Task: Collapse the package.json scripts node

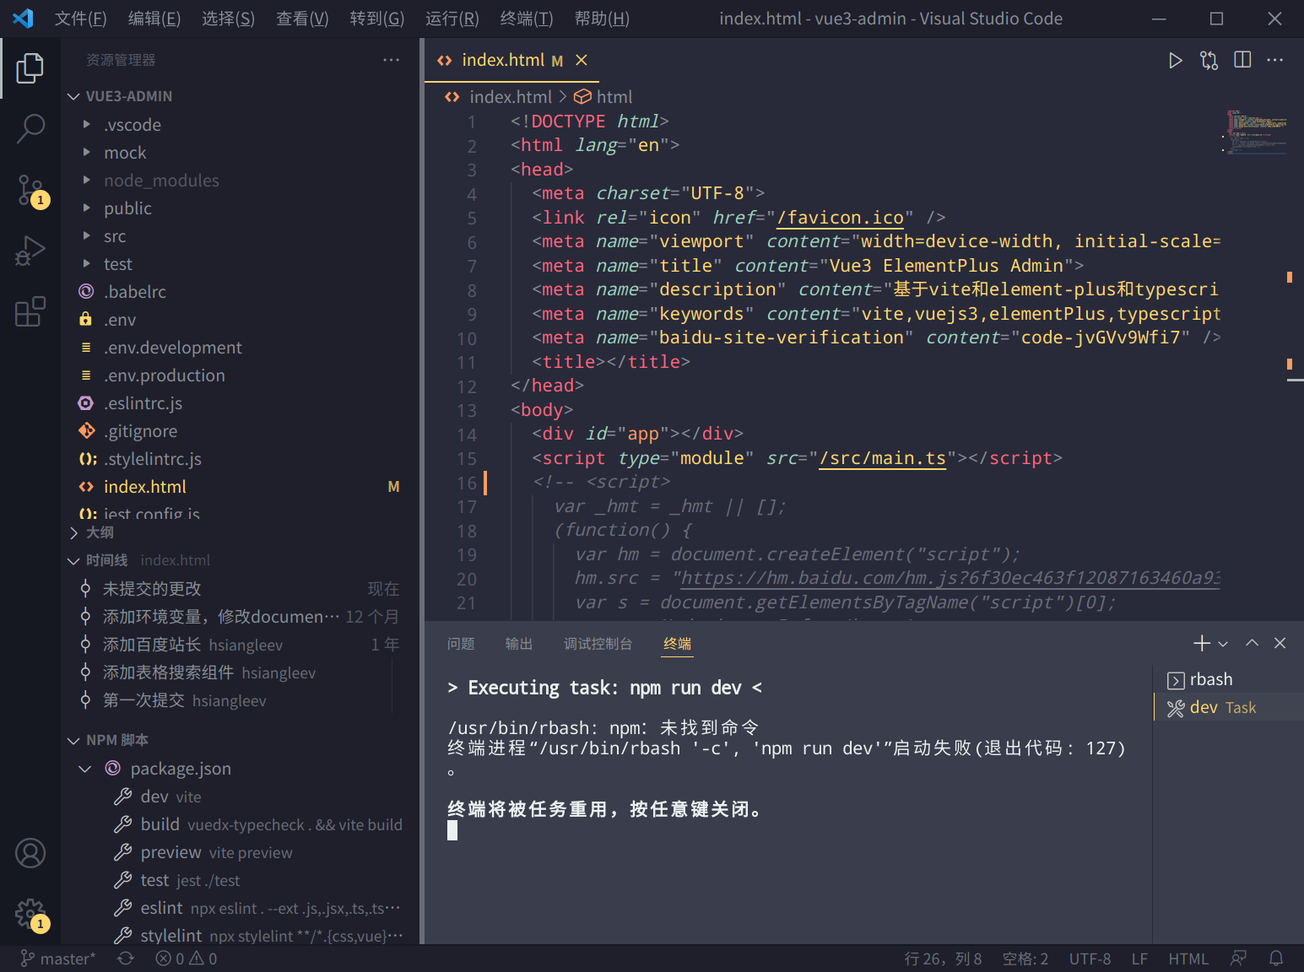Action: point(241,769)
